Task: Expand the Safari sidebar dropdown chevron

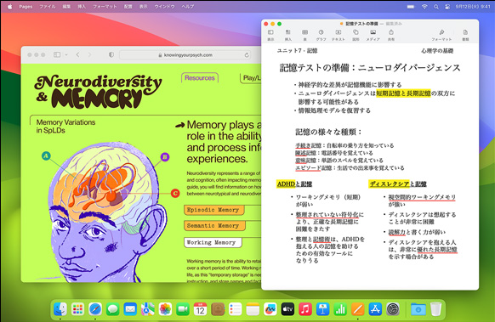Action: point(66,54)
